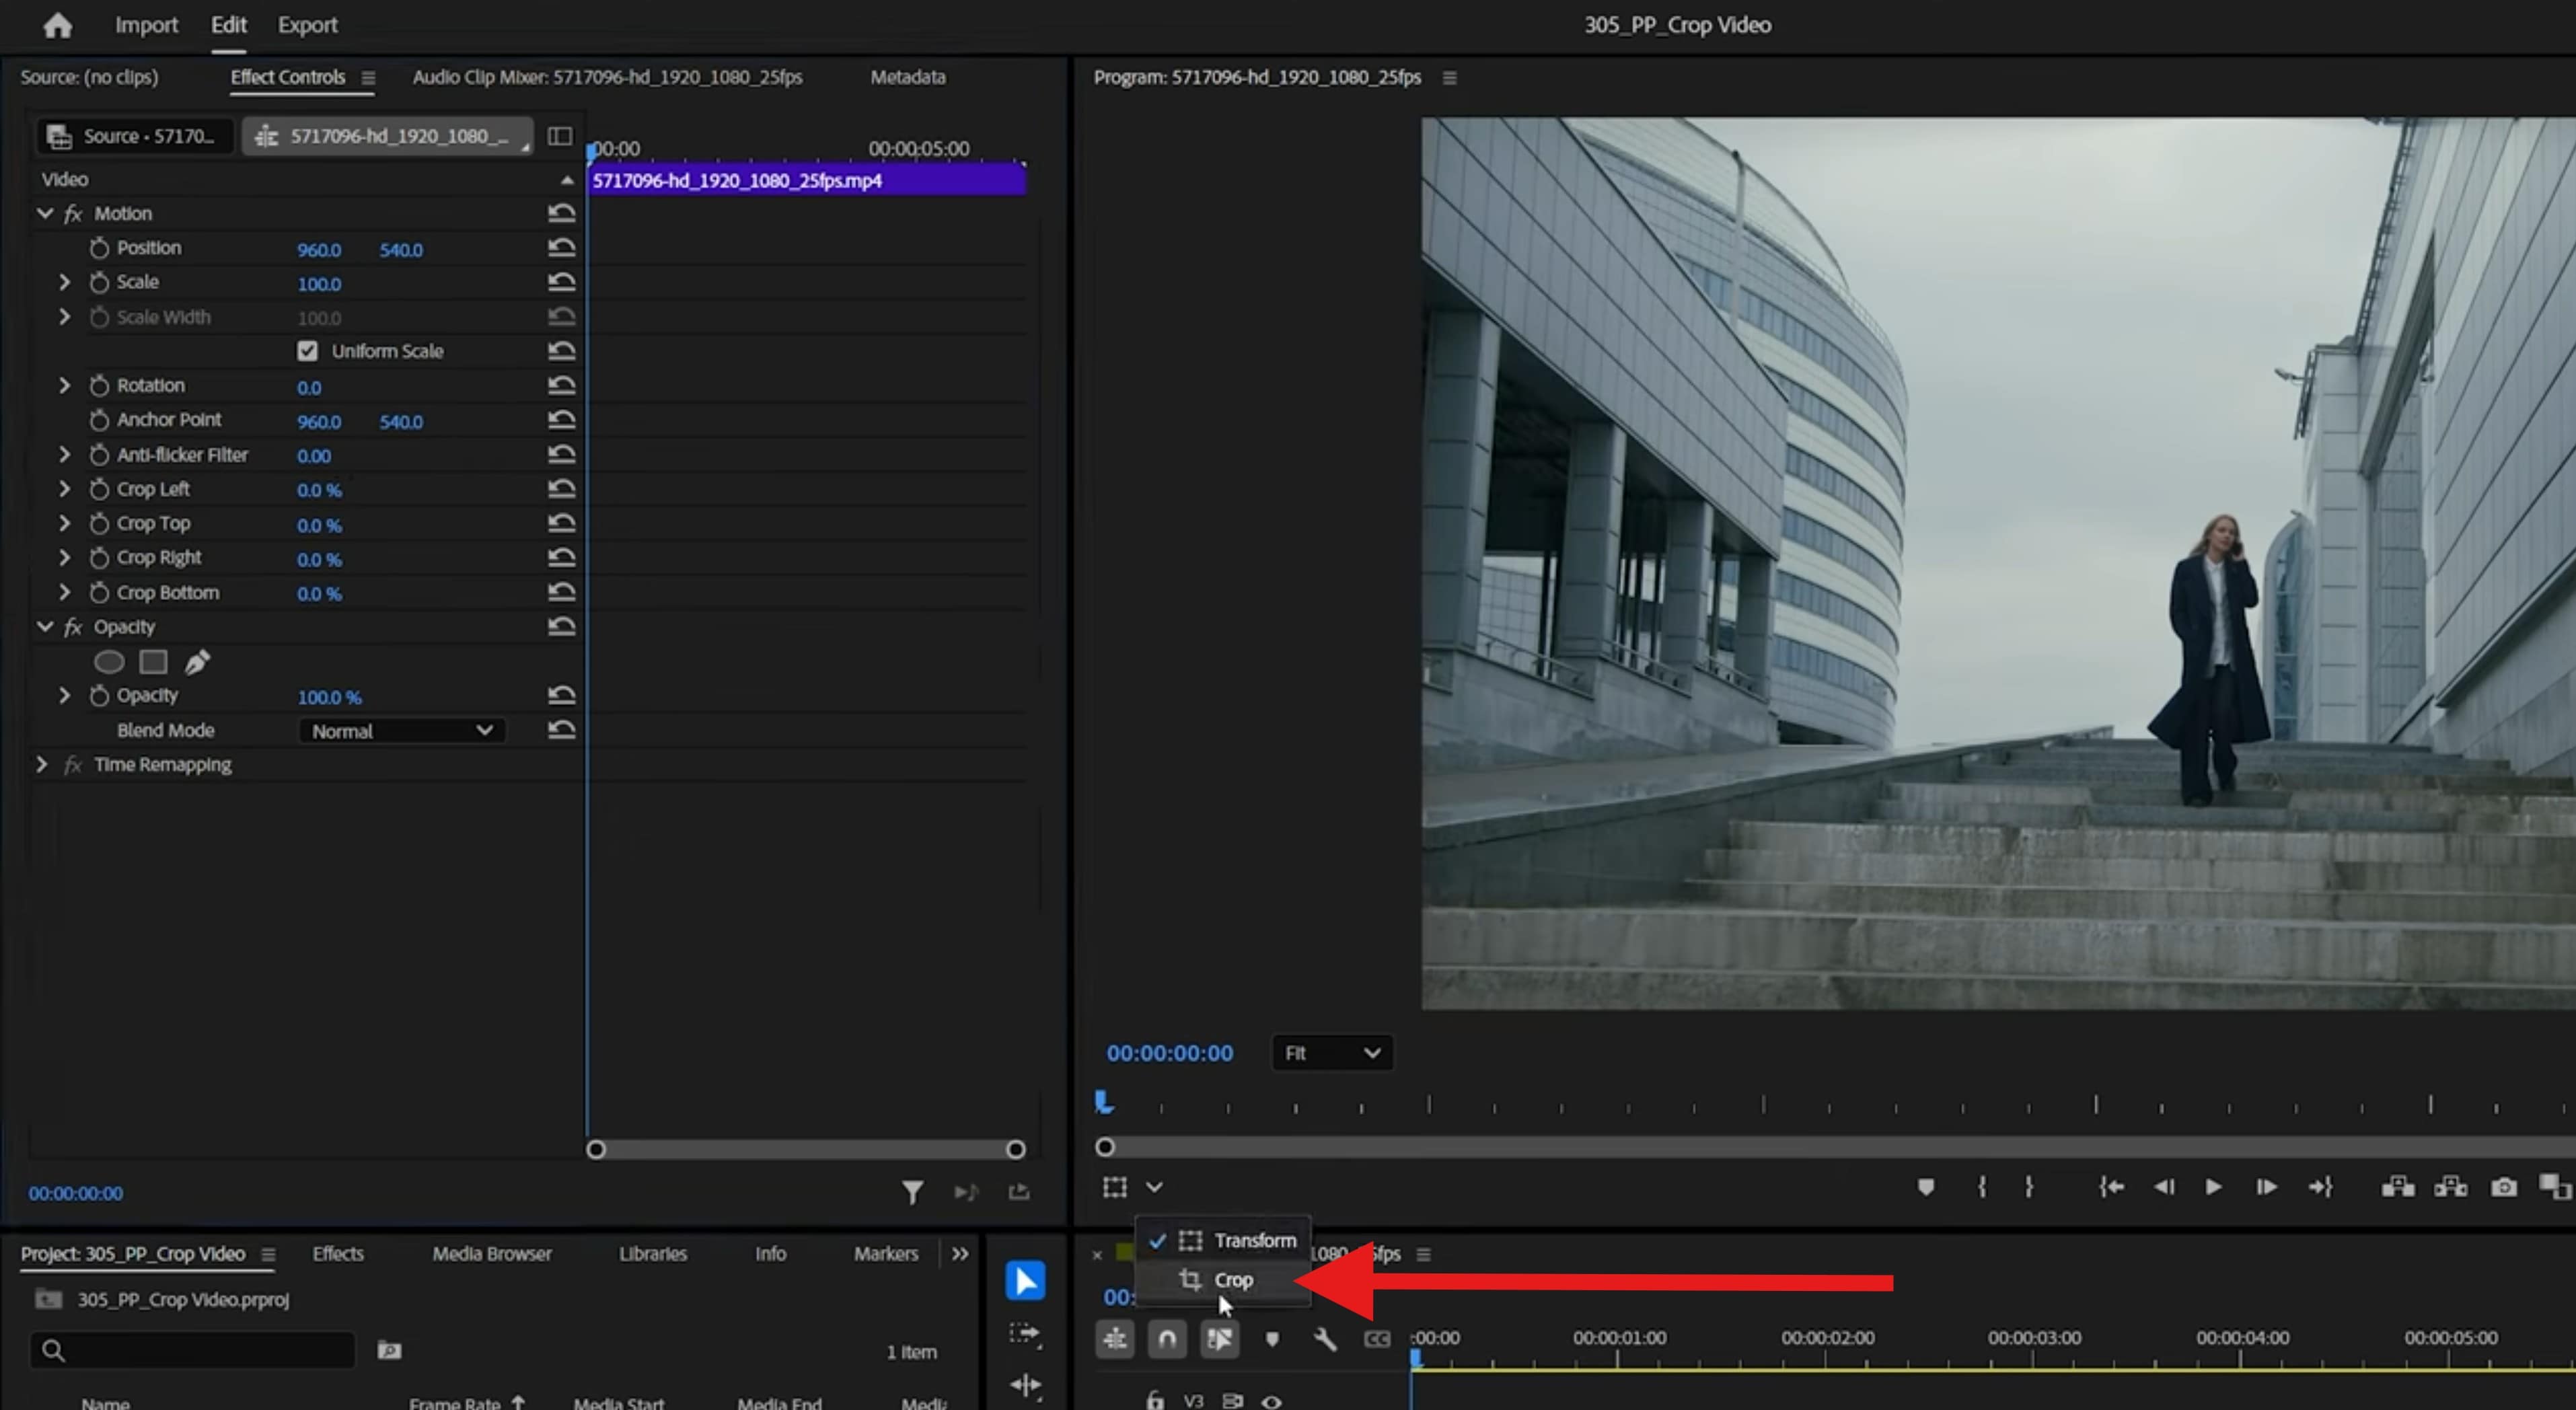Viewport: 2576px width, 1410px height.
Task: Toggle the Snap magnet in the timeline
Action: pyautogui.click(x=1166, y=1339)
